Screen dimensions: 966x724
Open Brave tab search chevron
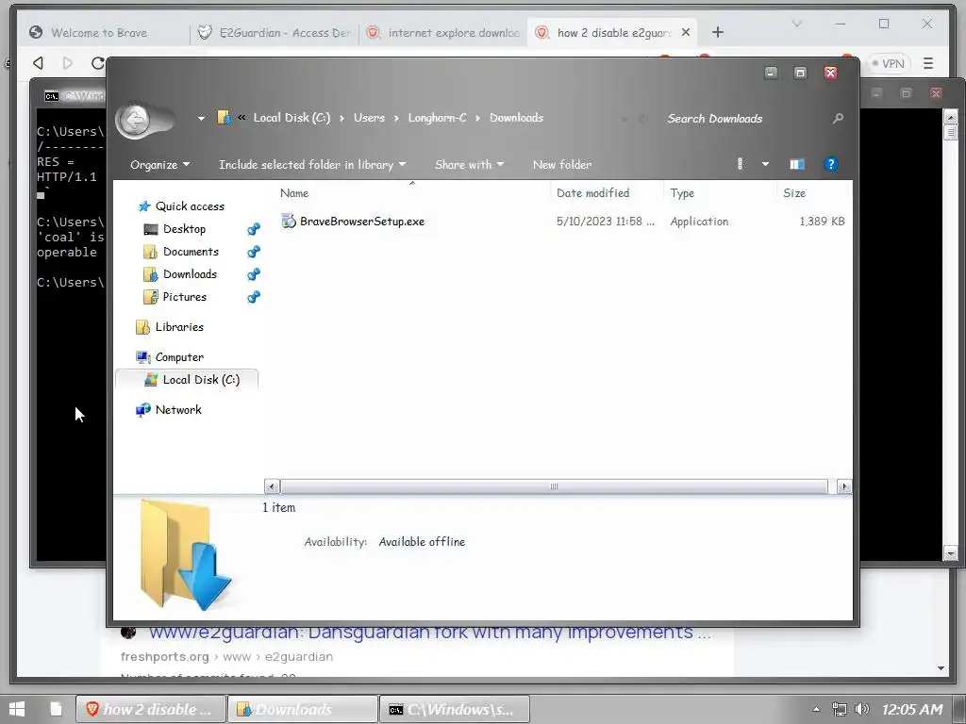(796, 24)
